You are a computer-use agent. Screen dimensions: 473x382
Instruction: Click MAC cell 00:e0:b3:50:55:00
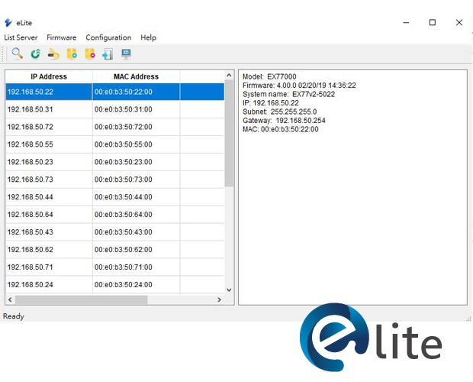click(136, 144)
